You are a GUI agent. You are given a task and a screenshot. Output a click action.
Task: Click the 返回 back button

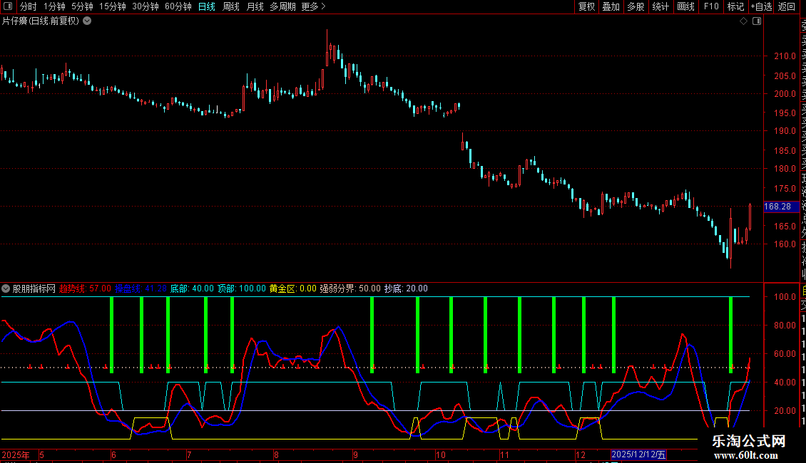click(787, 6)
